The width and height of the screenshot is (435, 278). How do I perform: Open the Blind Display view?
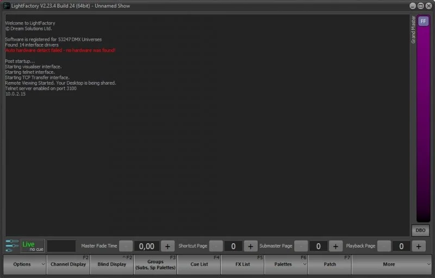(x=112, y=264)
